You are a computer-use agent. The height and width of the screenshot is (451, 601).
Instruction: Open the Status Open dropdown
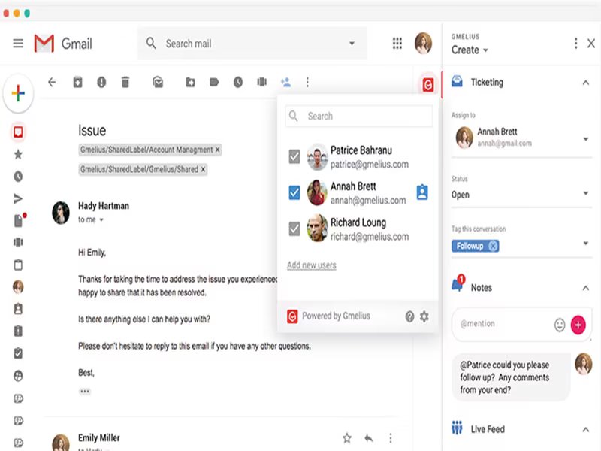[x=521, y=194]
